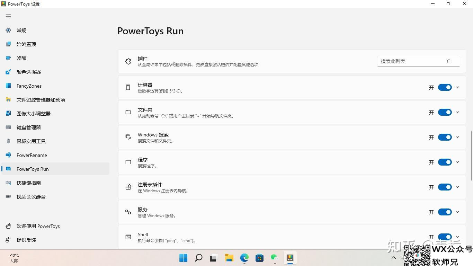The height and width of the screenshot is (266, 473).
Task: Turn off the 计算器 plugin toggle
Action: pyautogui.click(x=445, y=87)
